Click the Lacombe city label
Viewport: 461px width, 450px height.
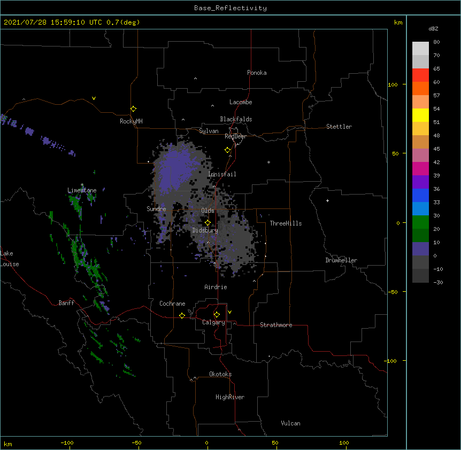[241, 102]
